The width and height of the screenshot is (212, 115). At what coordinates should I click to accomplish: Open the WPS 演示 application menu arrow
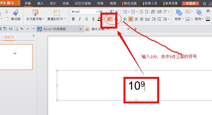(19, 3)
